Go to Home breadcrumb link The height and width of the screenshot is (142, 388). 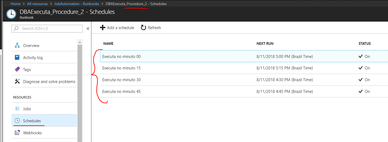click(16, 4)
